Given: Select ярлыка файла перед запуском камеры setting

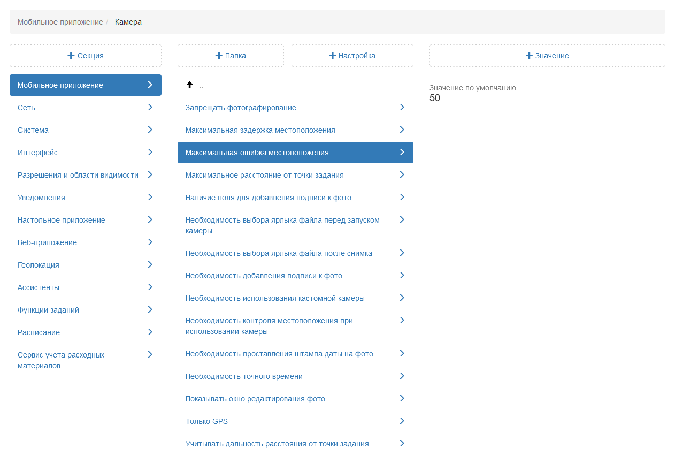Looking at the screenshot, I should pyautogui.click(x=295, y=225).
